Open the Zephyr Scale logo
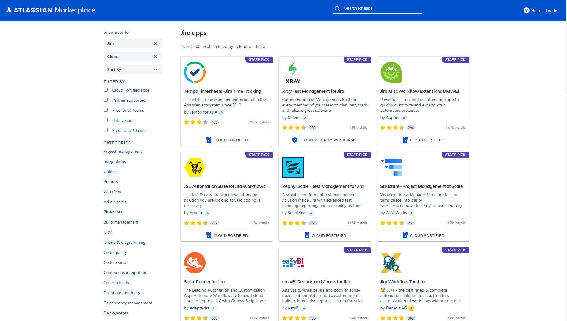The width and height of the screenshot is (567, 321). pyautogui.click(x=293, y=167)
